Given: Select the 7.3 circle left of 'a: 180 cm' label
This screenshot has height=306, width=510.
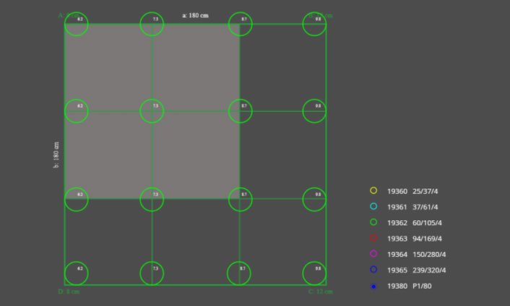Looking at the screenshot, I should (152, 24).
